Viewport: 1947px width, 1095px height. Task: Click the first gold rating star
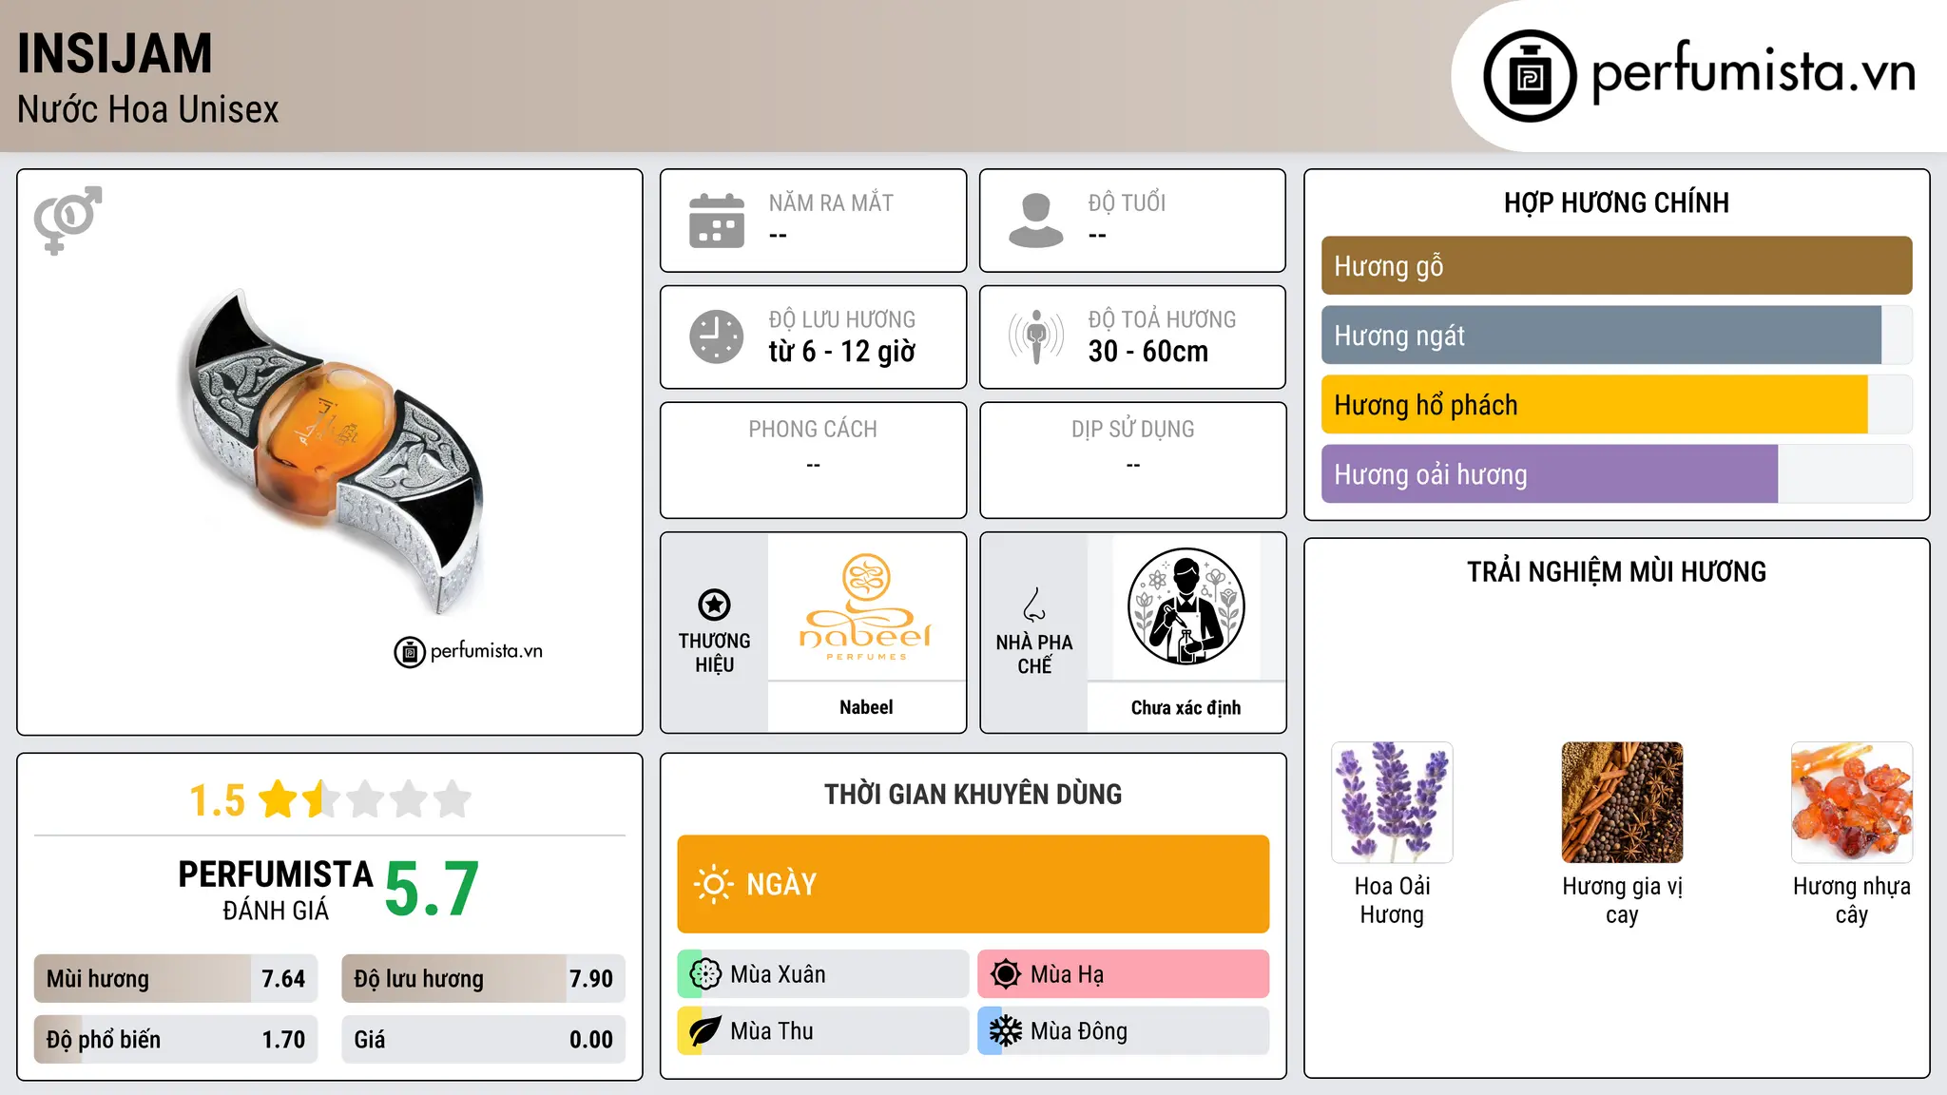pos(279,799)
